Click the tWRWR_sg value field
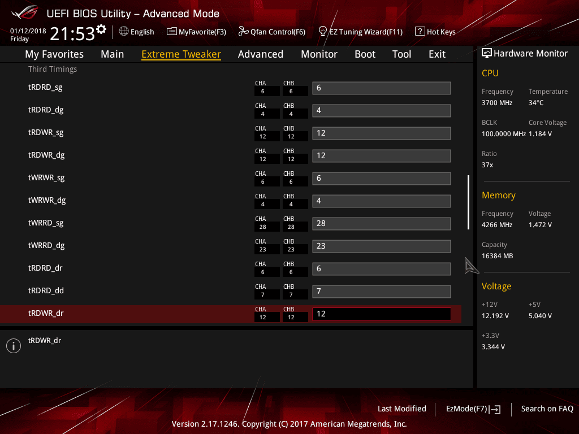 click(x=382, y=179)
